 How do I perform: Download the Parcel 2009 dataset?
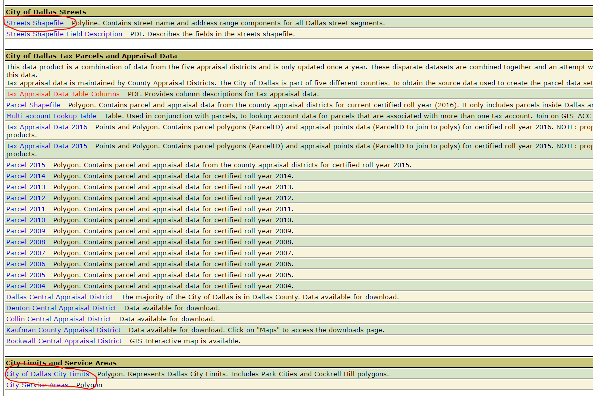point(25,231)
